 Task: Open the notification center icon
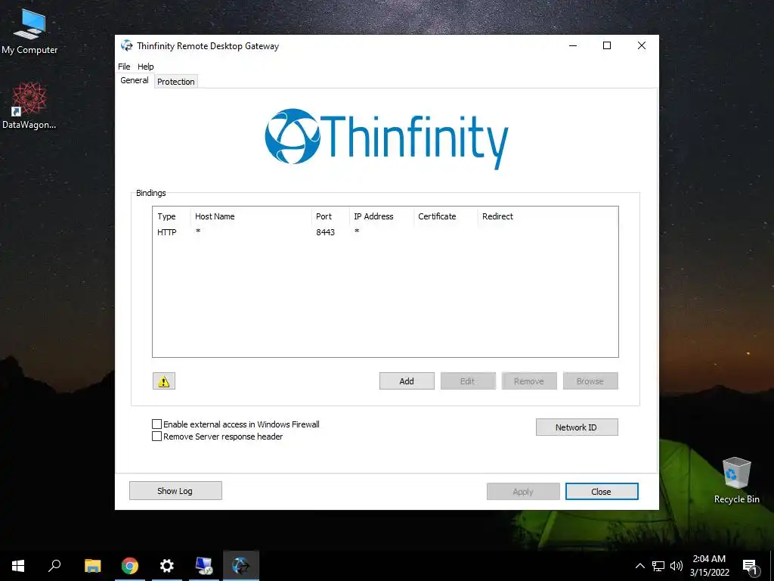pos(750,567)
